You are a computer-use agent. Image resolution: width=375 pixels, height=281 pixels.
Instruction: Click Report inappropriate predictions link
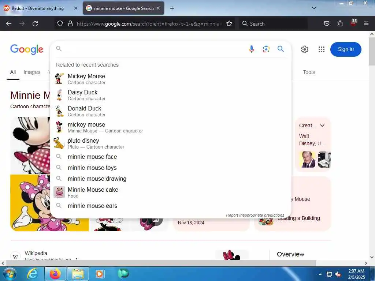pos(255,215)
